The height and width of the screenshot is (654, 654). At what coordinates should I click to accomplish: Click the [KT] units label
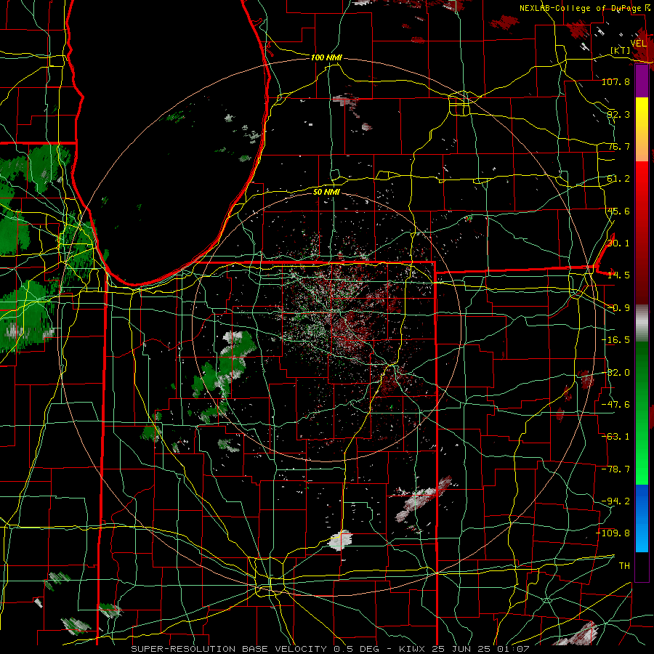621,50
